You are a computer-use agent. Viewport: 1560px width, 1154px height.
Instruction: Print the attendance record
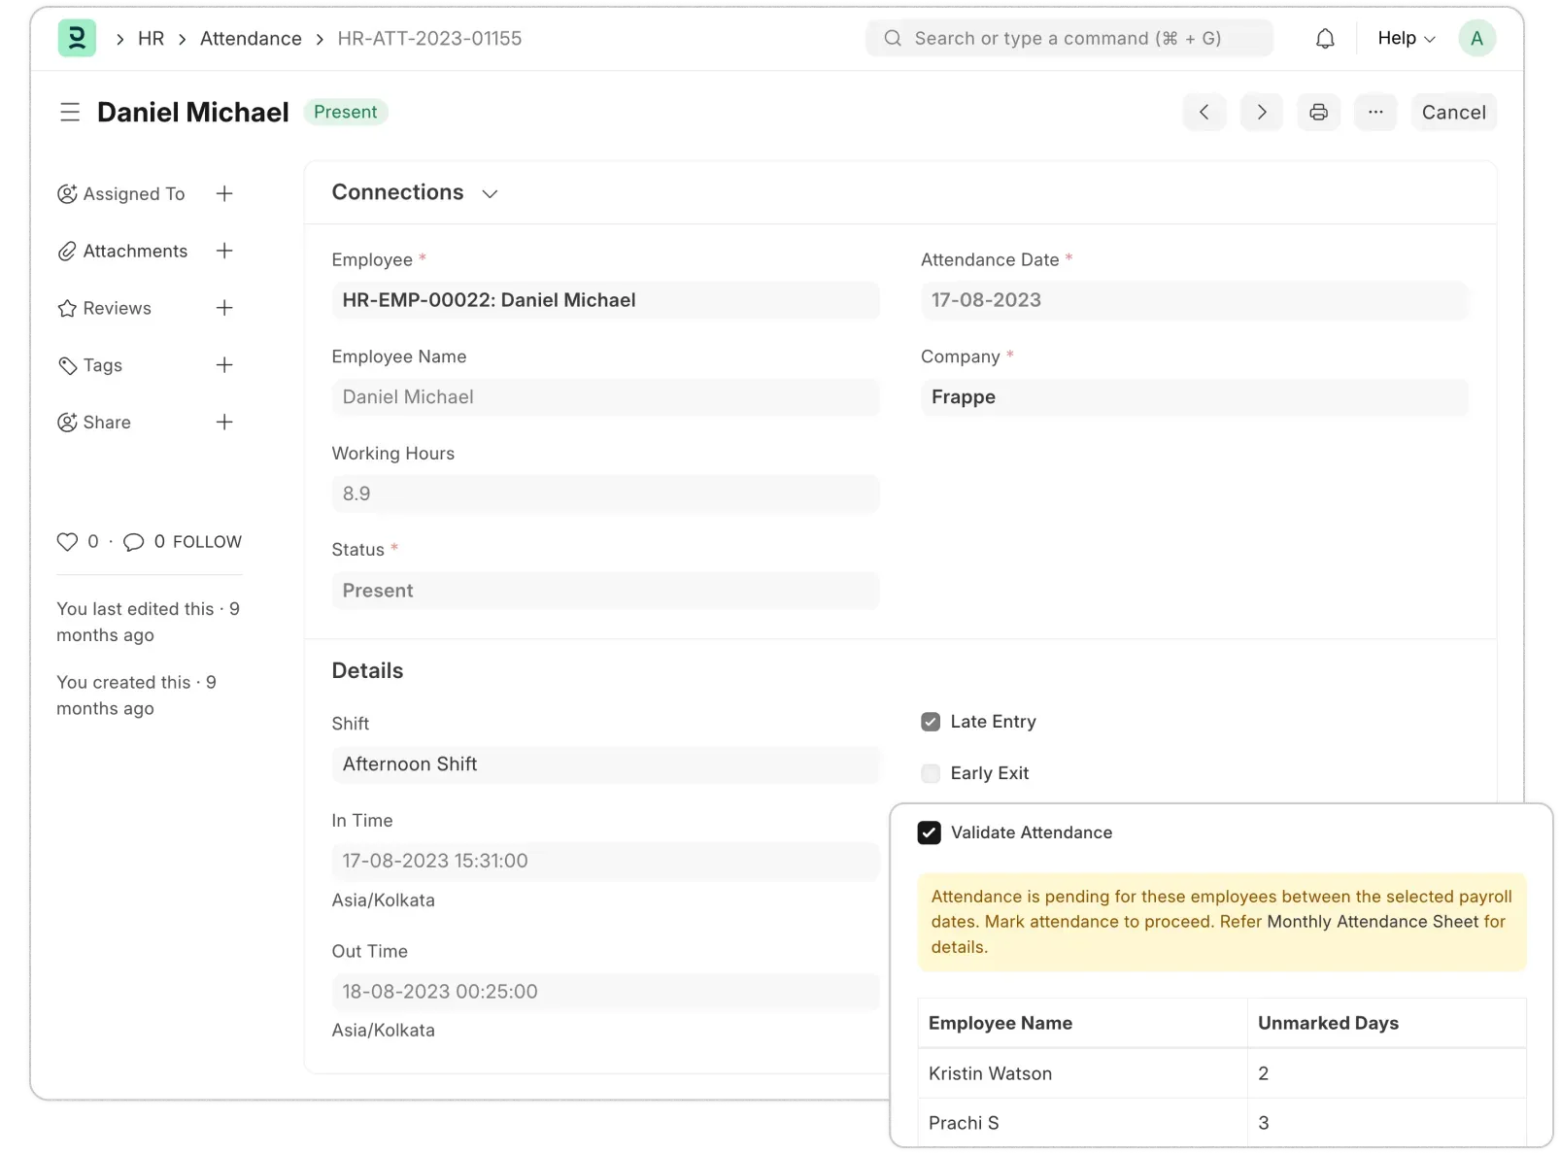coord(1318,112)
